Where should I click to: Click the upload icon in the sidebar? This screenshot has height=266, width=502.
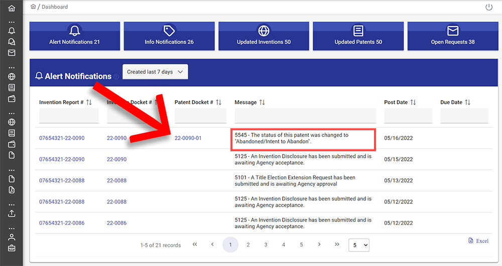[x=12, y=213]
